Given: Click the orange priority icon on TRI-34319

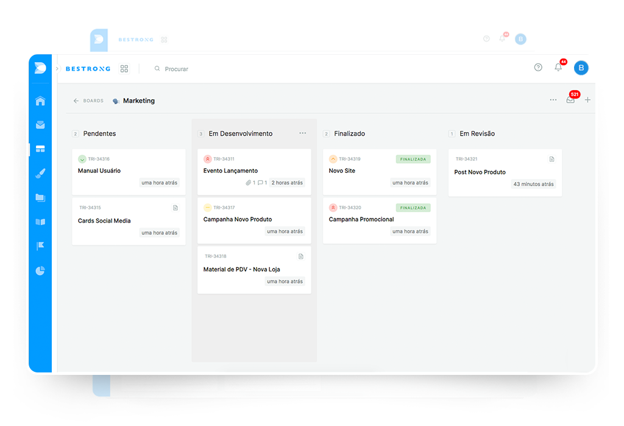Looking at the screenshot, I should 333,159.
